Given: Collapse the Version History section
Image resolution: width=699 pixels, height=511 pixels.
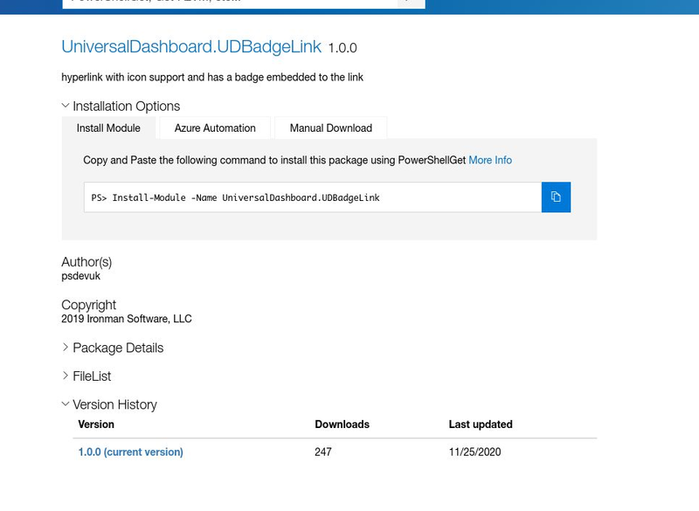Looking at the screenshot, I should pyautogui.click(x=109, y=404).
